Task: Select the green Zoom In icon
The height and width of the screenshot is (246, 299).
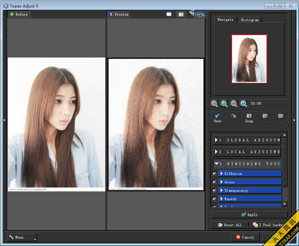Action: (x=224, y=103)
